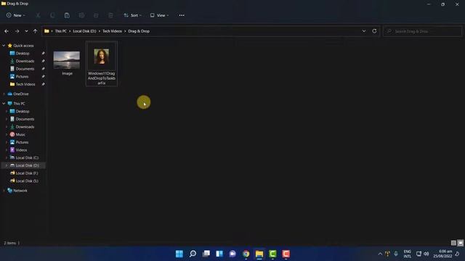
Task: Click the Cut toolbar icon
Action: coord(38,15)
